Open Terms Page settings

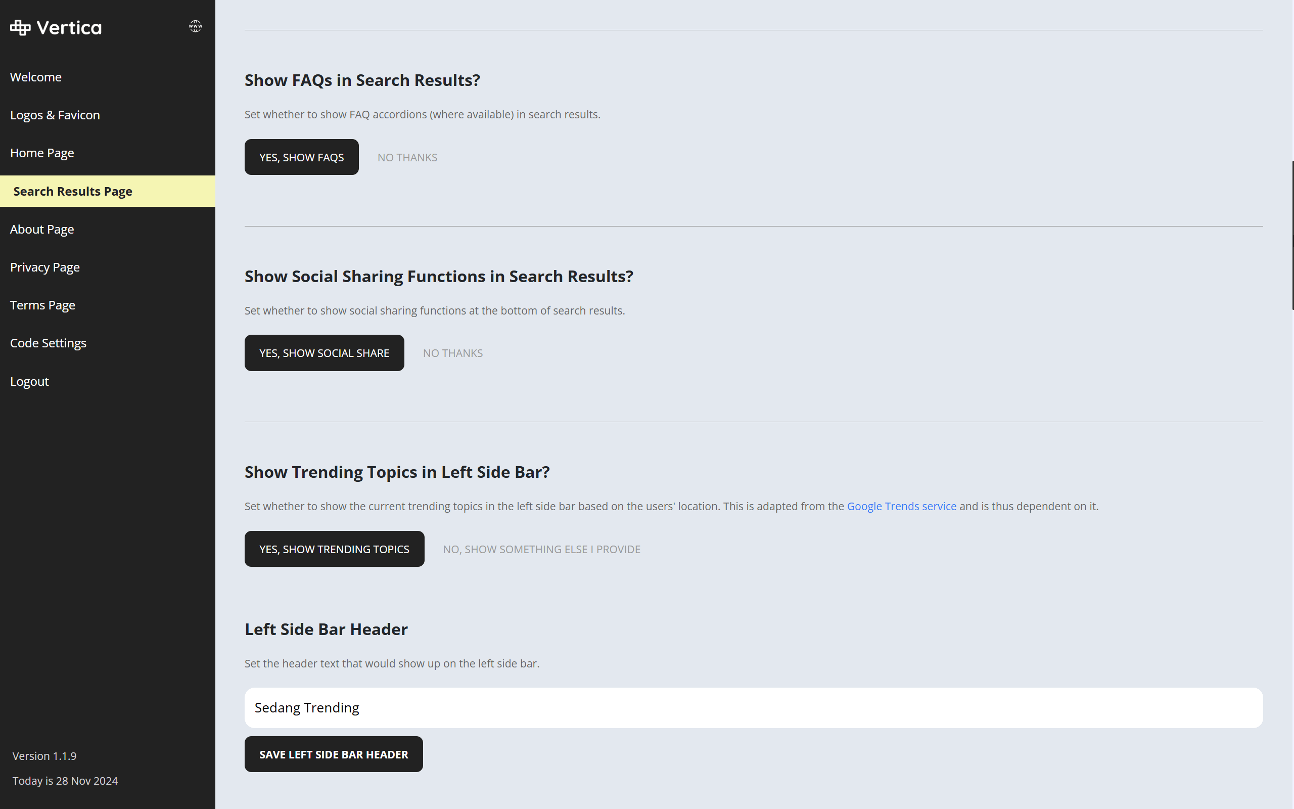[x=43, y=305]
